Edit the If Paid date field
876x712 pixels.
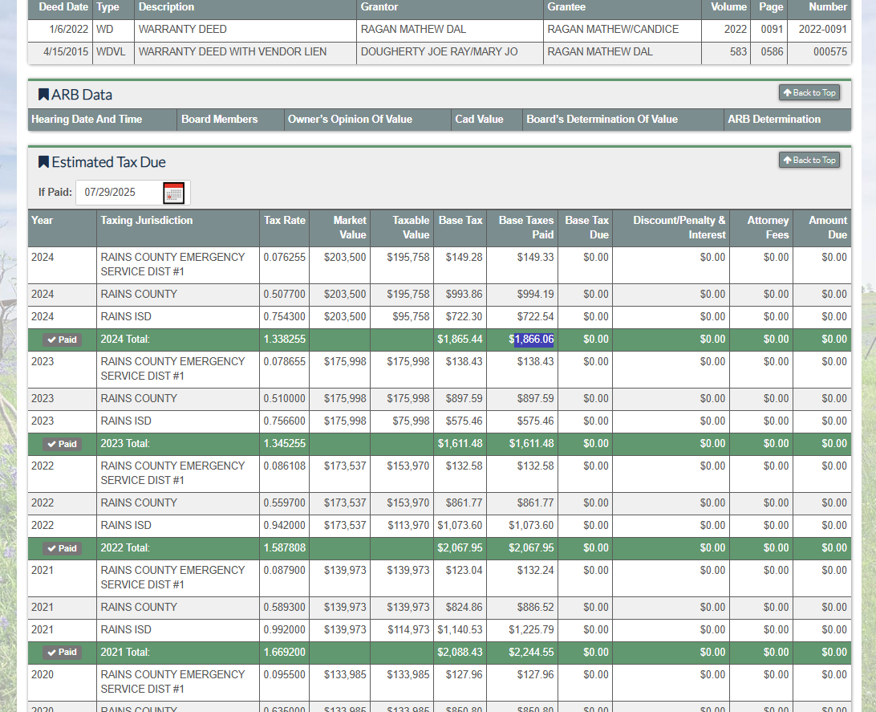tap(117, 193)
